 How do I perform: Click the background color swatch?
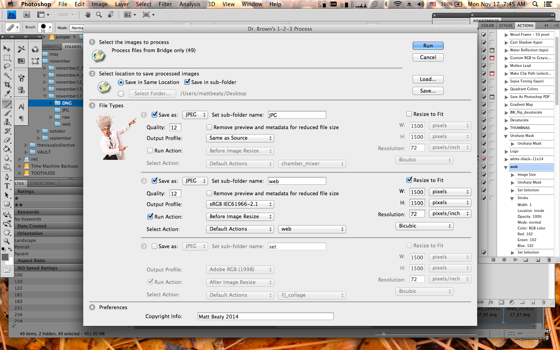tap(10, 262)
